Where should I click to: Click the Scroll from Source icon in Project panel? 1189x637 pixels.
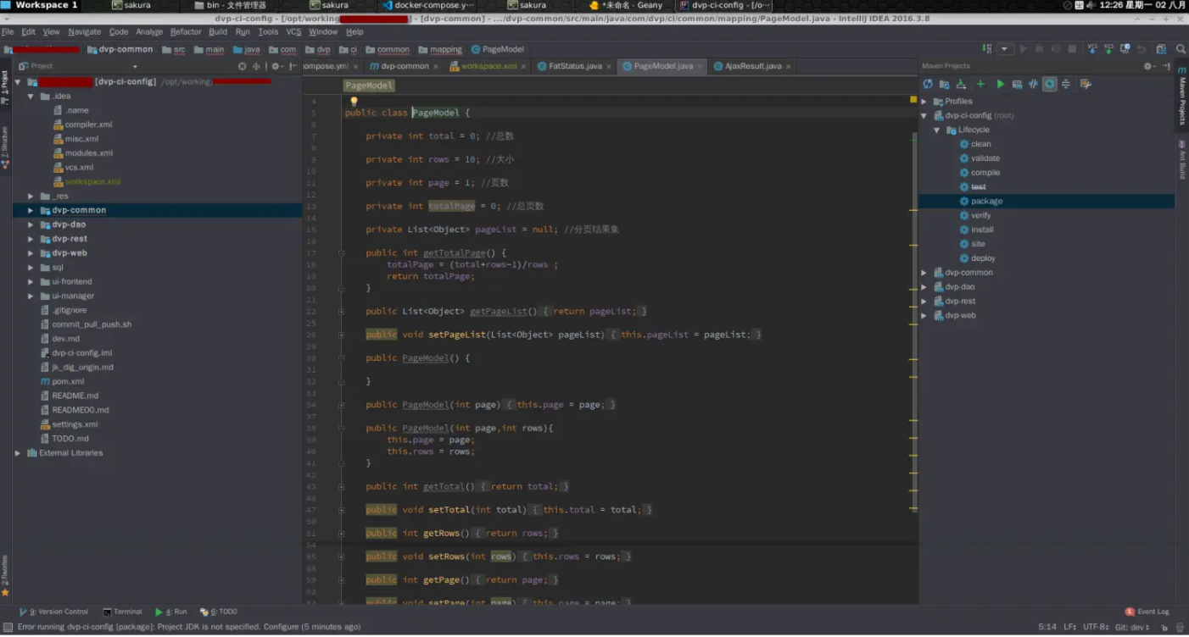point(242,66)
